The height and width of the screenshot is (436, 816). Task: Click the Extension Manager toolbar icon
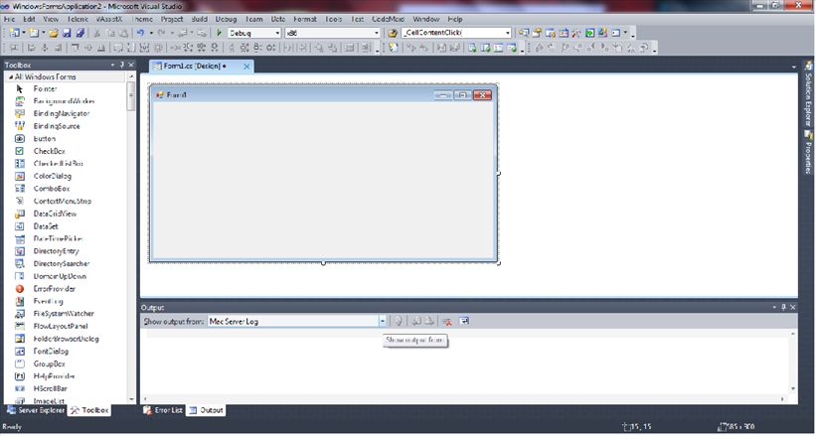pyautogui.click(x=602, y=33)
